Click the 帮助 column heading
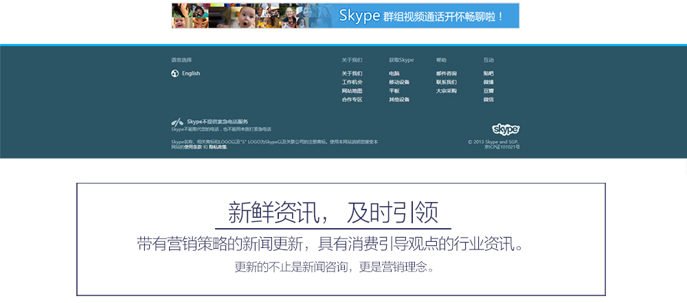This screenshot has height=303, width=687. (441, 60)
